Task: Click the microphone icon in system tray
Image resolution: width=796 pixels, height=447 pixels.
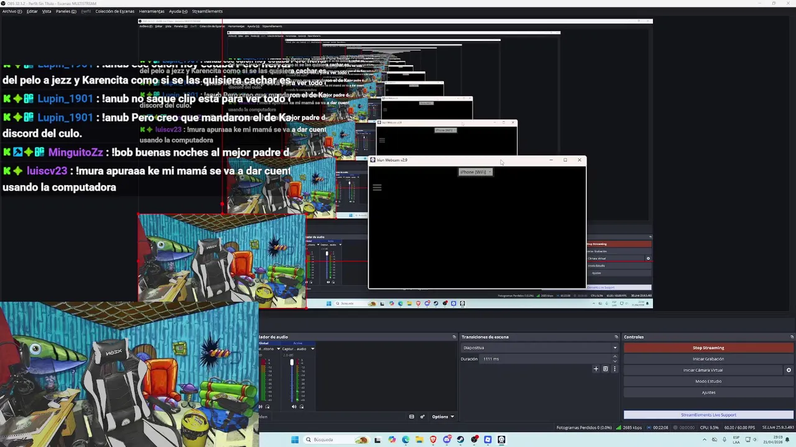Action: tap(724, 440)
